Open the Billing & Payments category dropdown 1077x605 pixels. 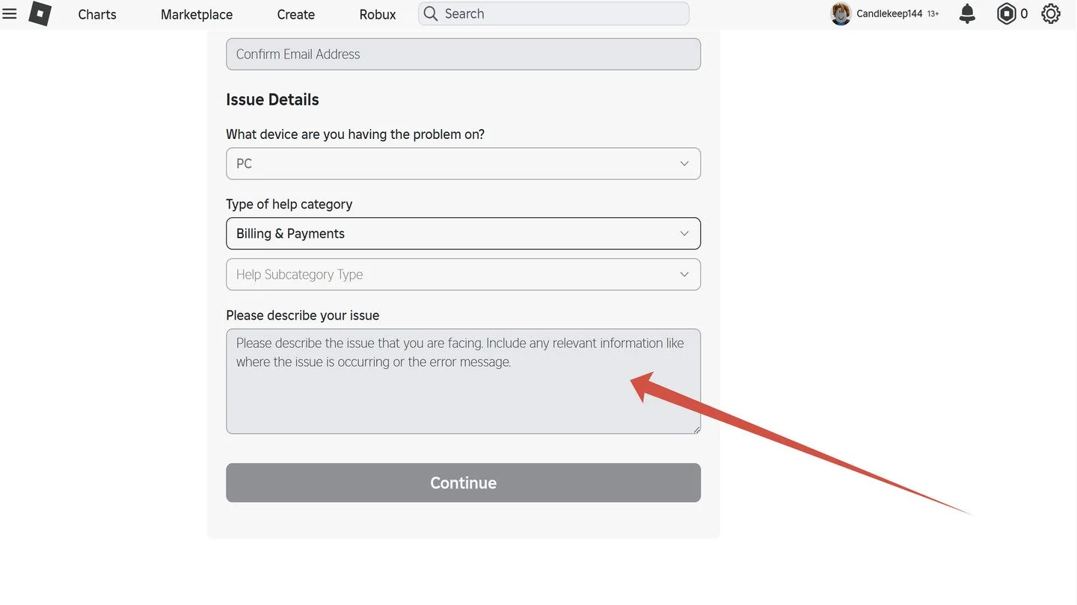tap(463, 234)
